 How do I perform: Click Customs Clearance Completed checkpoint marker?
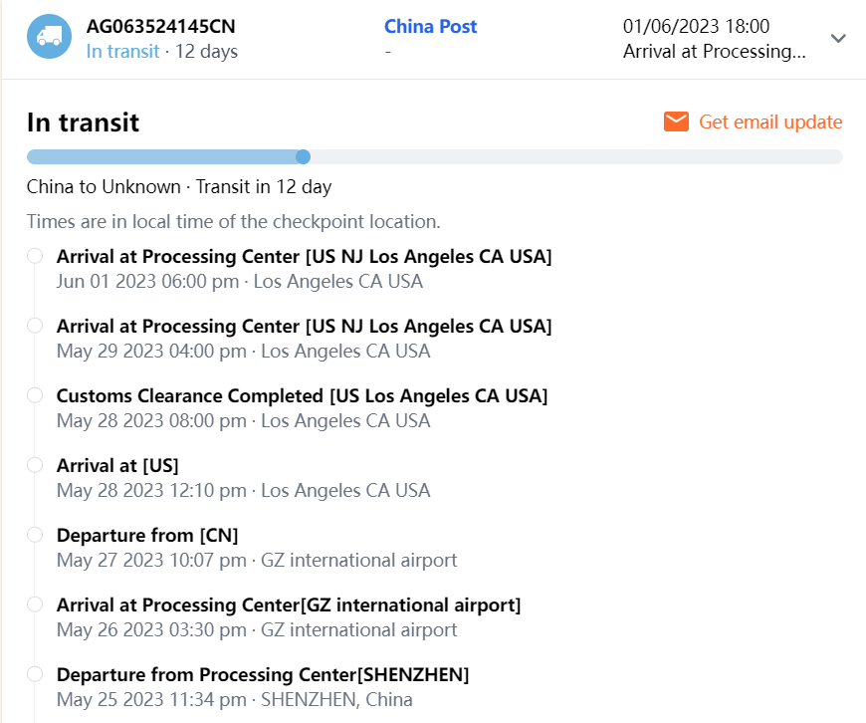pos(35,395)
